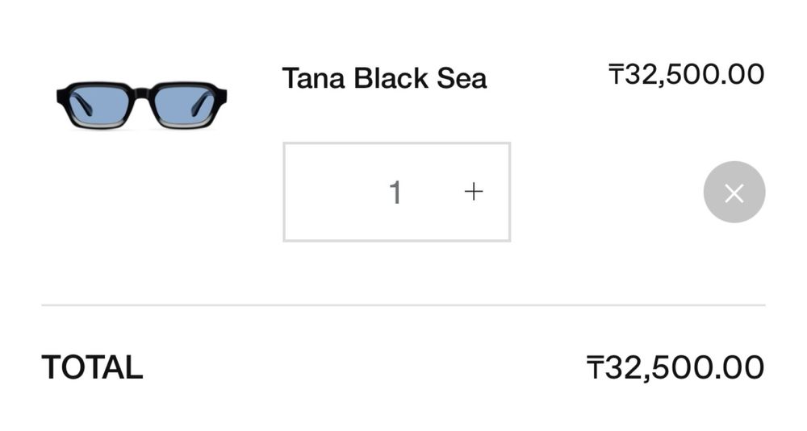The height and width of the screenshot is (431, 807).
Task: Click the TOTAL label
Action: coord(92,367)
